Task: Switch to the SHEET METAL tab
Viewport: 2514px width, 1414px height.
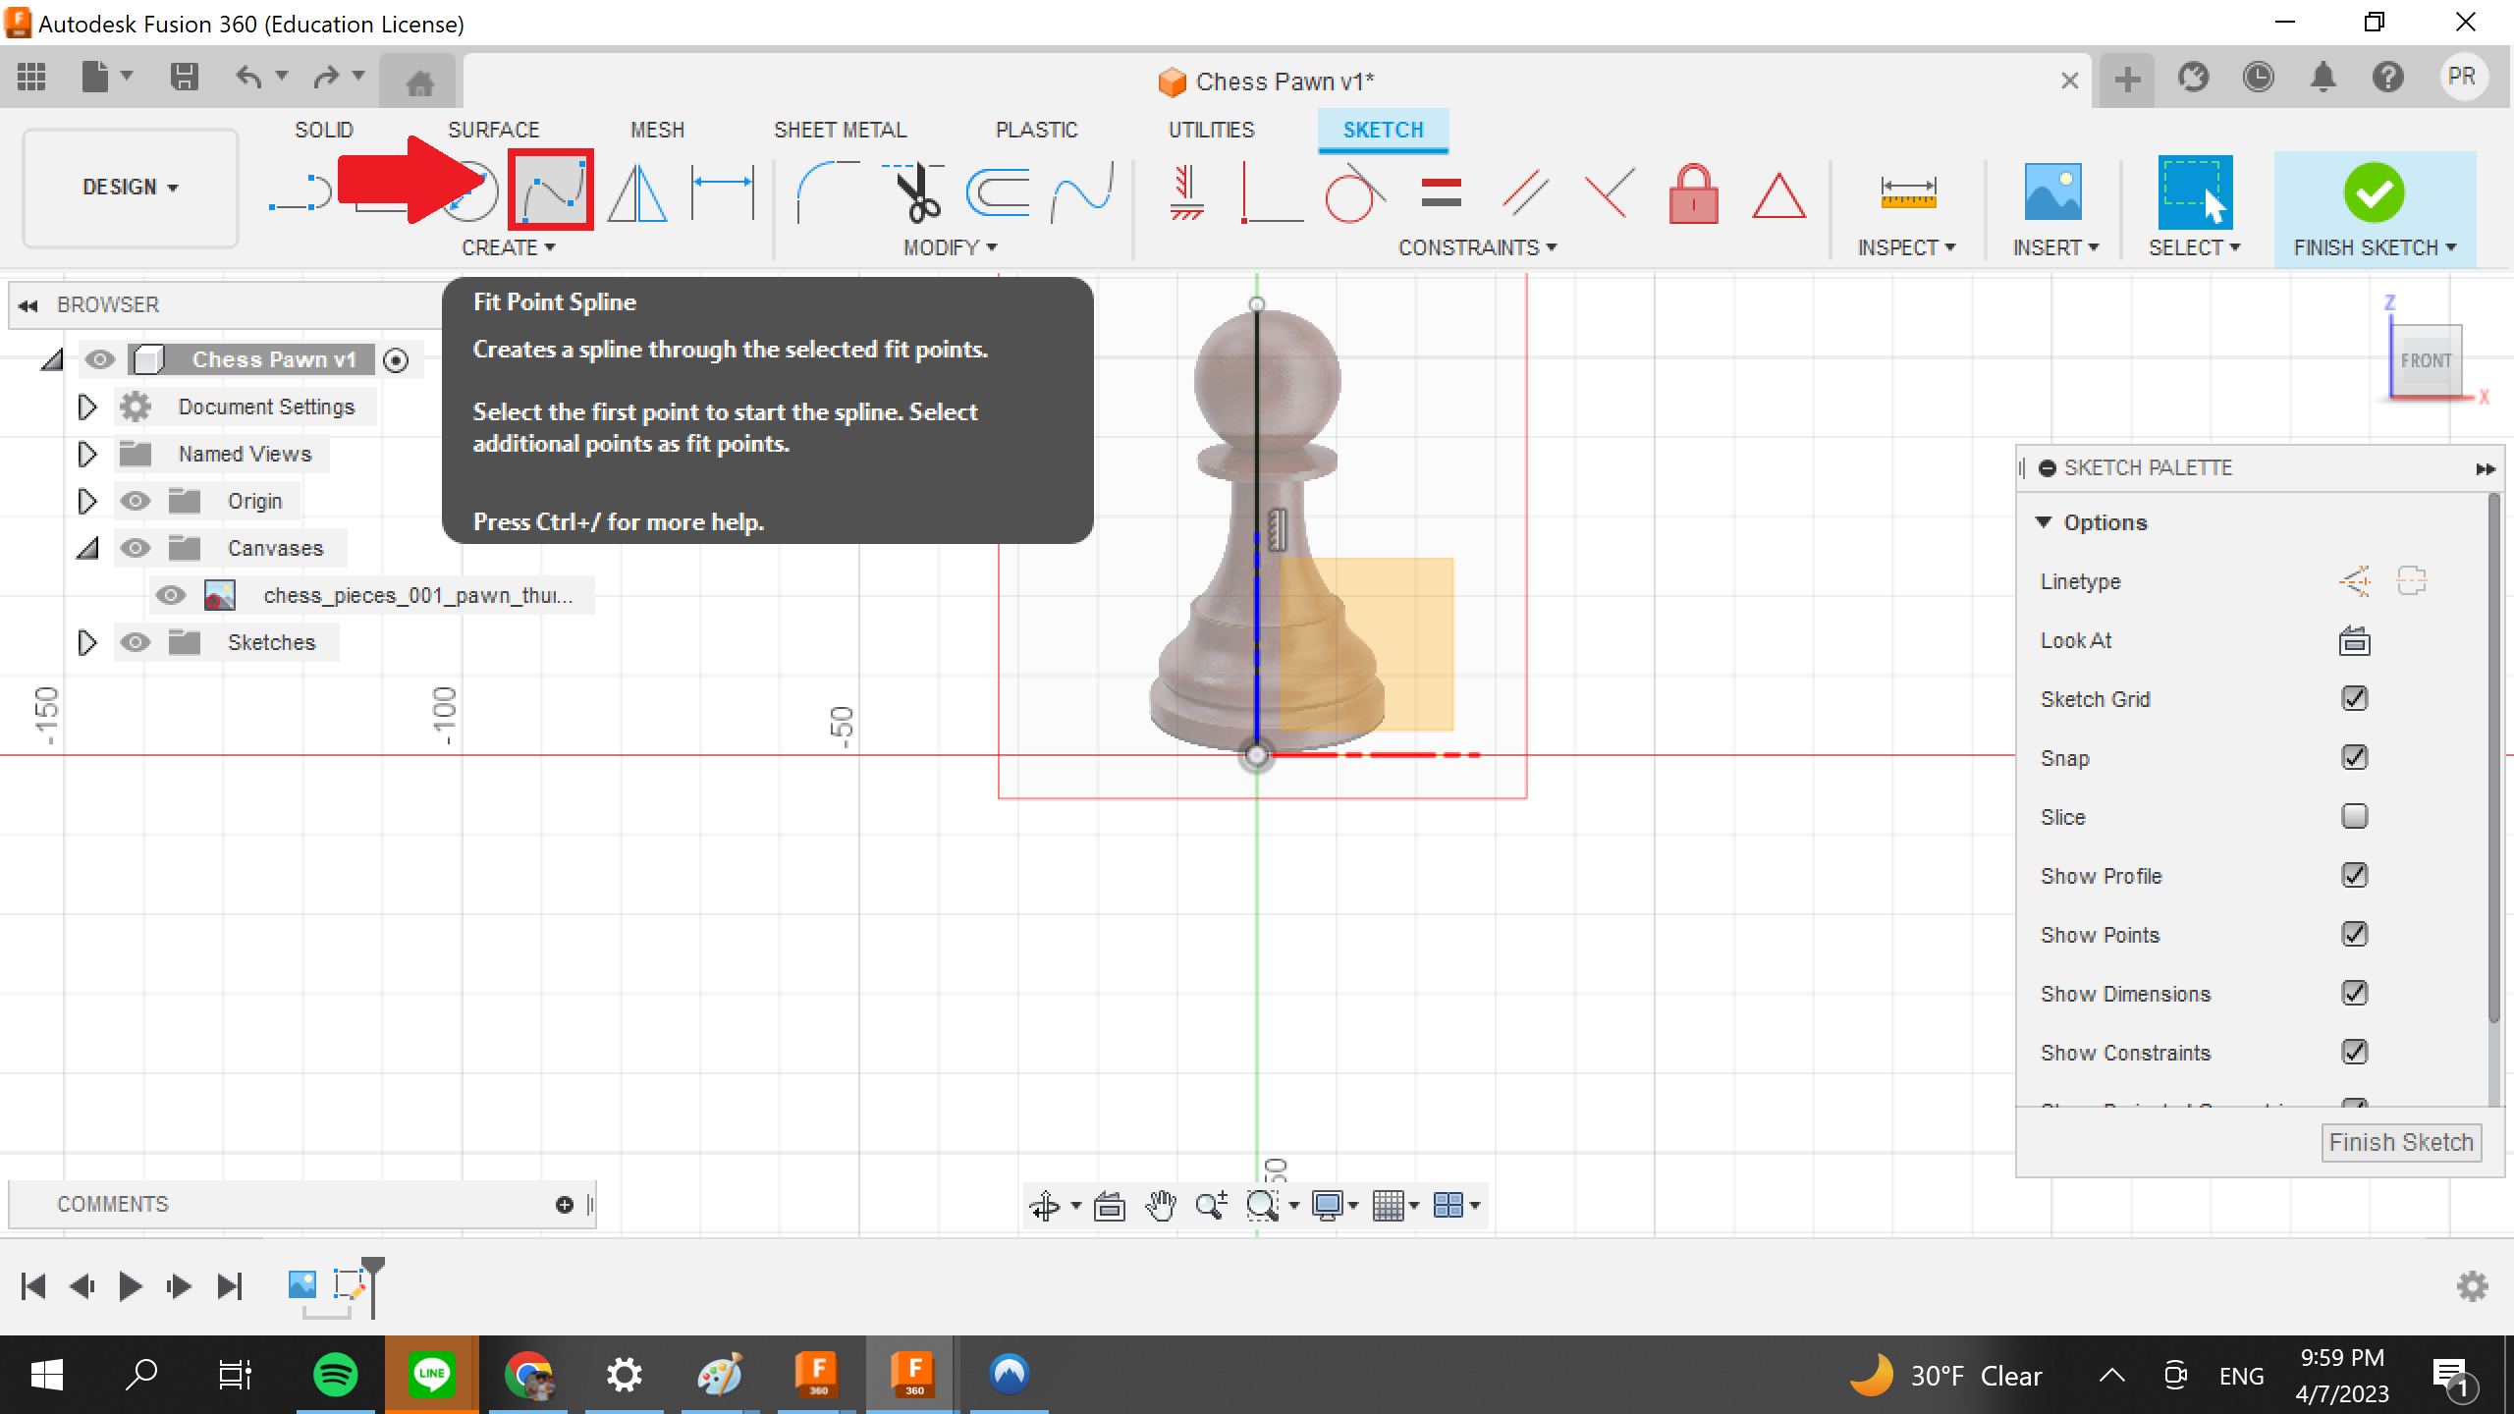Action: click(840, 129)
